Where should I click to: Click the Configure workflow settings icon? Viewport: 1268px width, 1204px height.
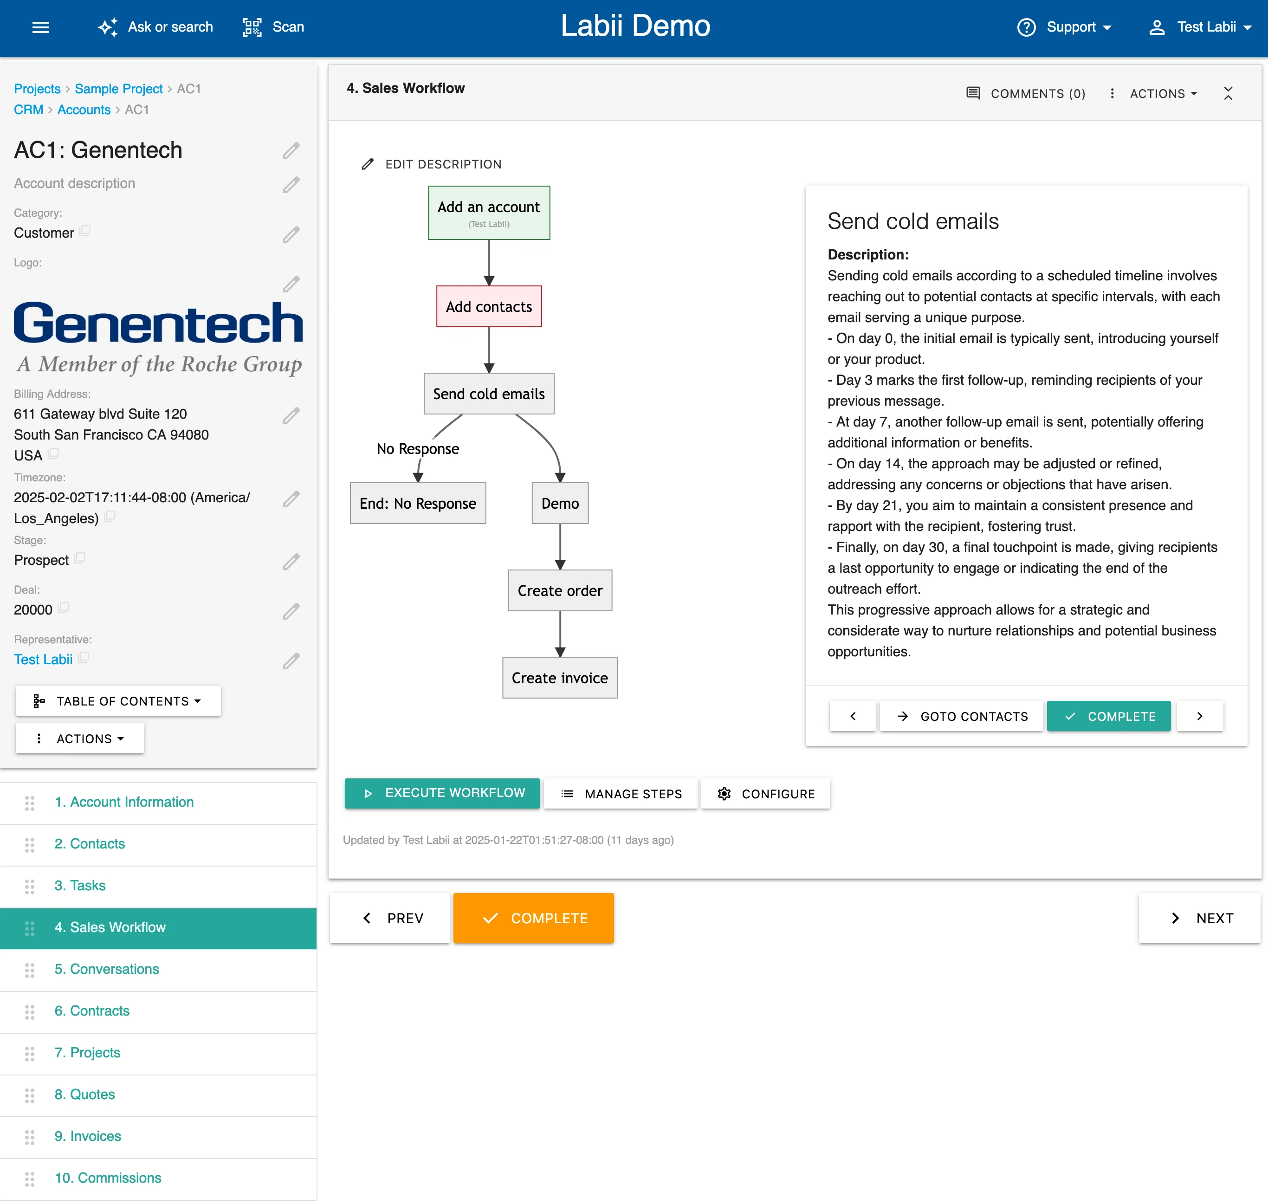(725, 793)
